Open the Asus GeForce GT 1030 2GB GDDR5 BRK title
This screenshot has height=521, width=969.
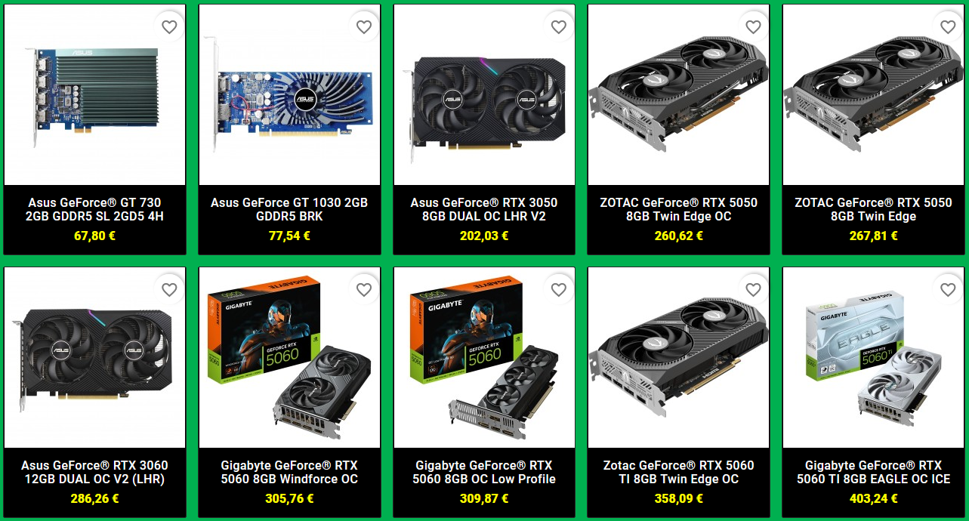tap(289, 209)
